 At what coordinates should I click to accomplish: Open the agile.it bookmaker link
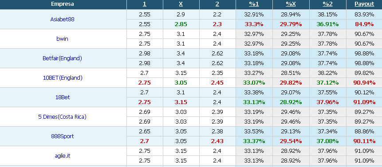point(63,155)
